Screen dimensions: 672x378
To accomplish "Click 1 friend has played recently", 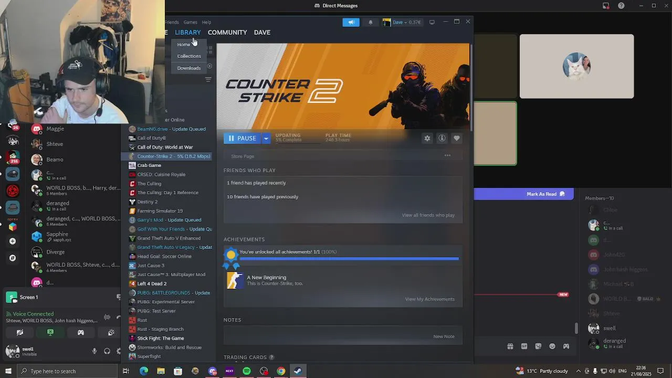I will pos(256,183).
